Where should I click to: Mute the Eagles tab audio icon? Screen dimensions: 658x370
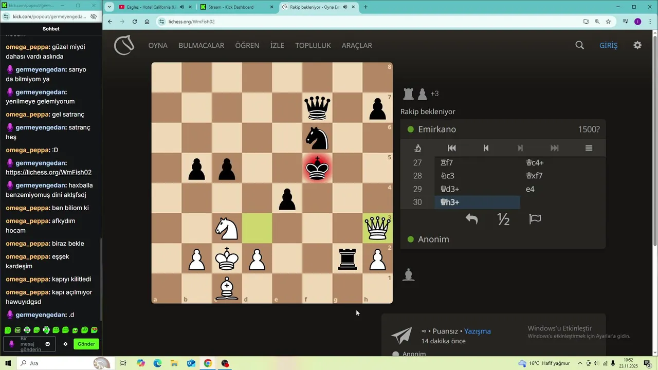point(182,7)
